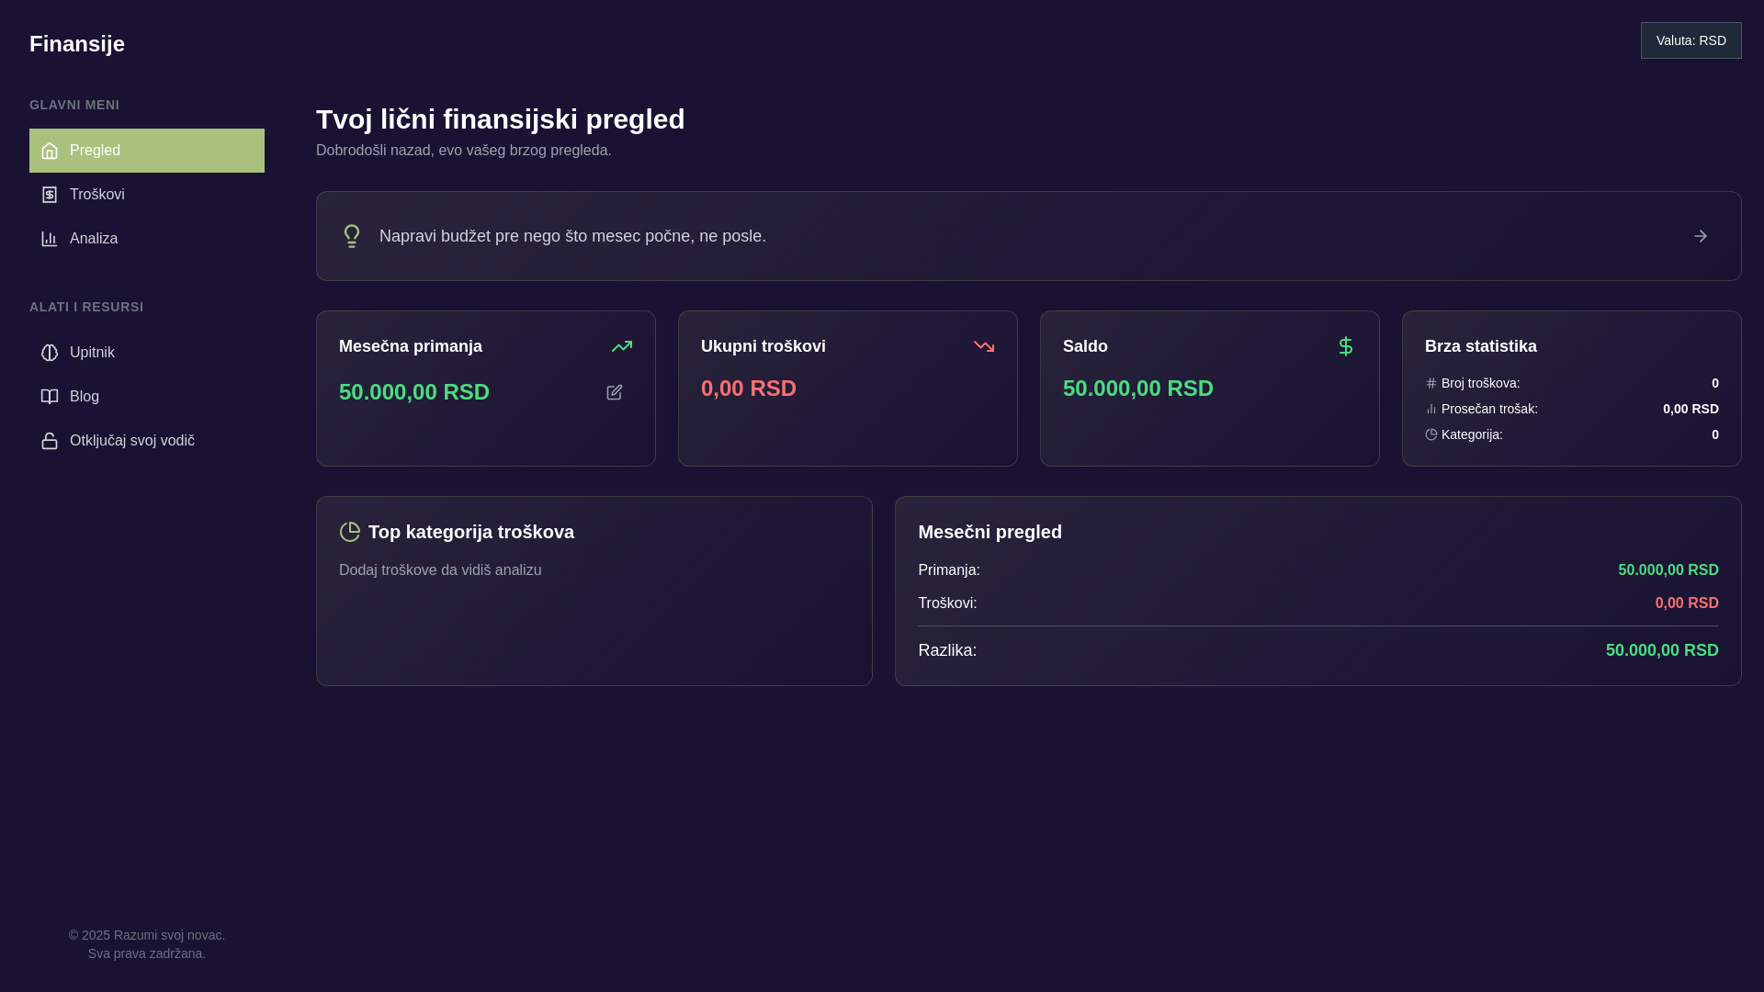Screen dimensions: 1764x992
Task: Click the pie chart icon beside Top kategorija troškova
Action: pyautogui.click(x=350, y=532)
